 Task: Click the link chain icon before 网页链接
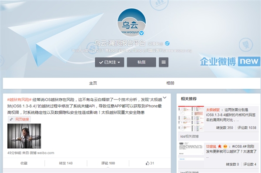[11, 119]
